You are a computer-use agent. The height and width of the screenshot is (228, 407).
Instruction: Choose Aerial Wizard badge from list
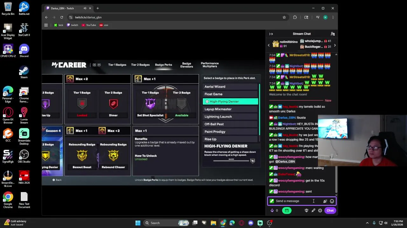pyautogui.click(x=231, y=87)
